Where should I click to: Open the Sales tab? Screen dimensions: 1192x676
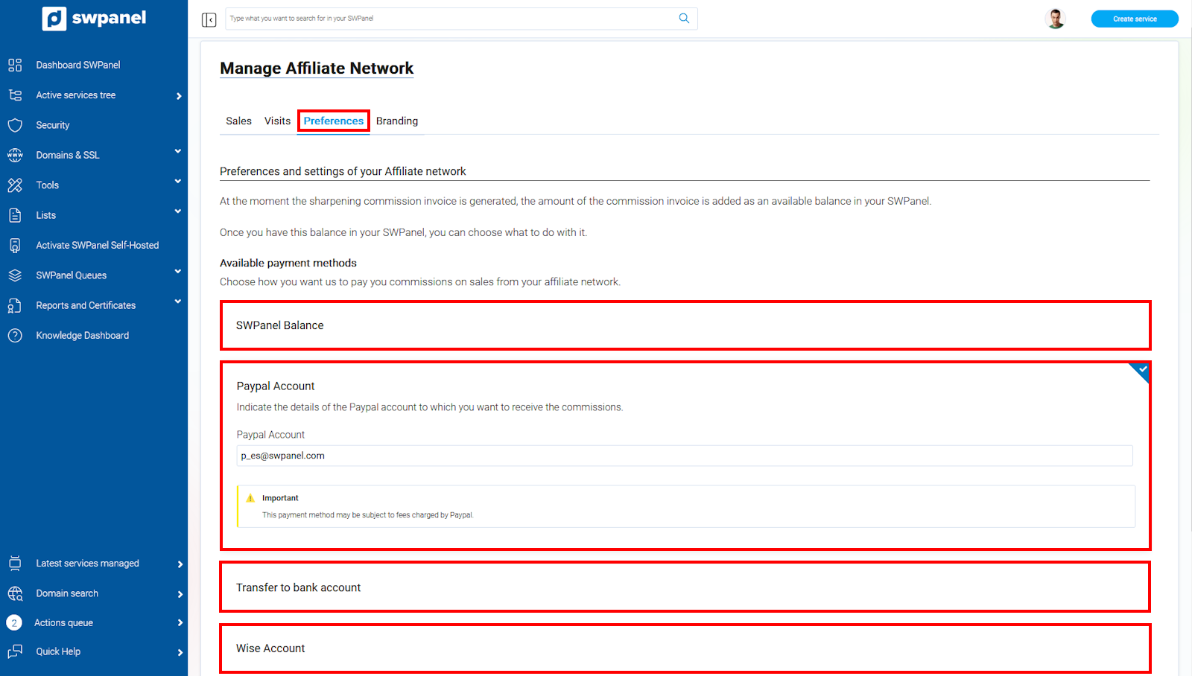coord(238,121)
